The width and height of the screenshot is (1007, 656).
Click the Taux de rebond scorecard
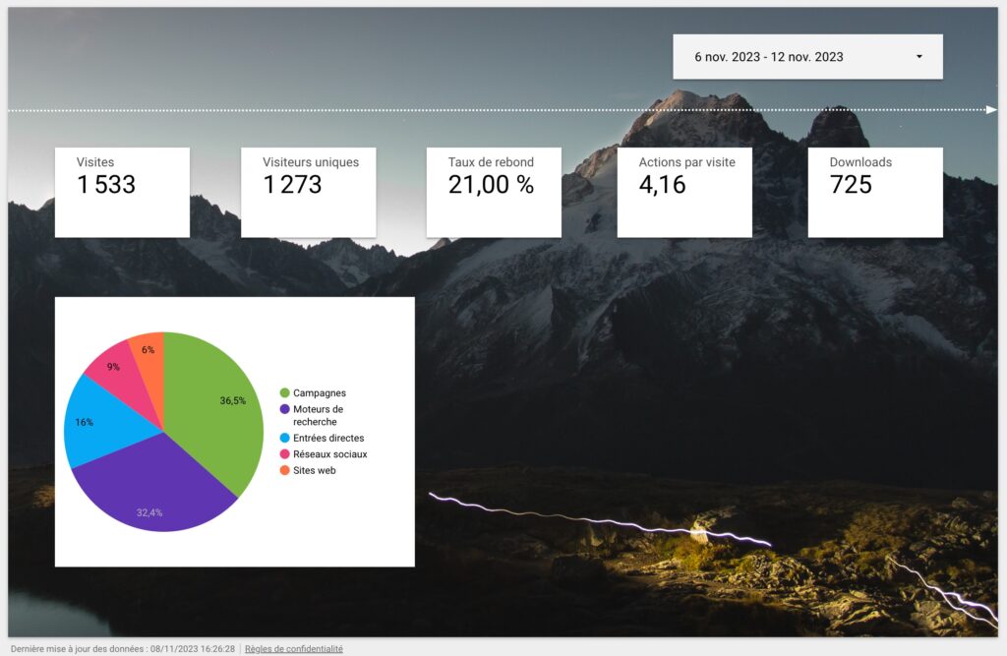pyautogui.click(x=494, y=192)
